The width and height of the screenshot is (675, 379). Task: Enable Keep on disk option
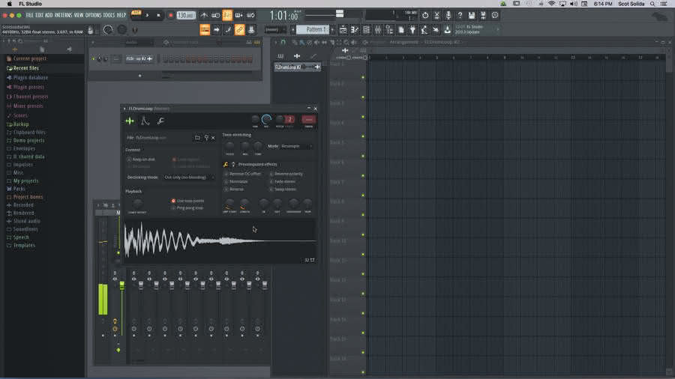(x=129, y=160)
